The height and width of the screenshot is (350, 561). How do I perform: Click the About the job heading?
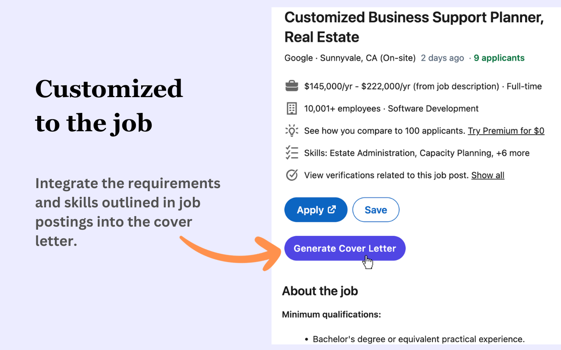click(x=320, y=291)
